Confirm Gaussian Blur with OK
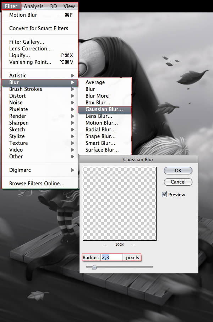Viewport: 213px width, 322px height. point(178,170)
